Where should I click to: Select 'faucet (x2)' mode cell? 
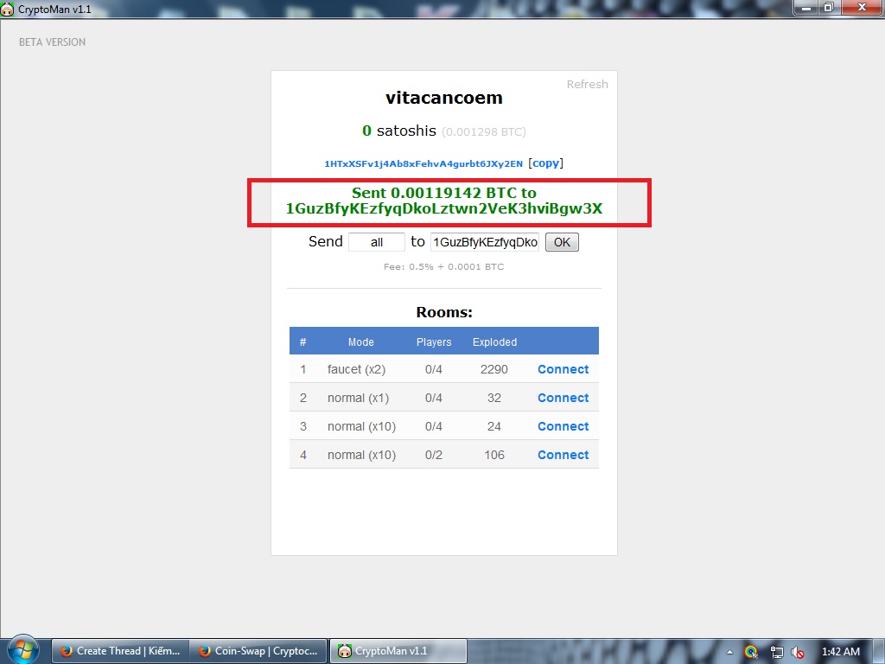click(x=356, y=369)
